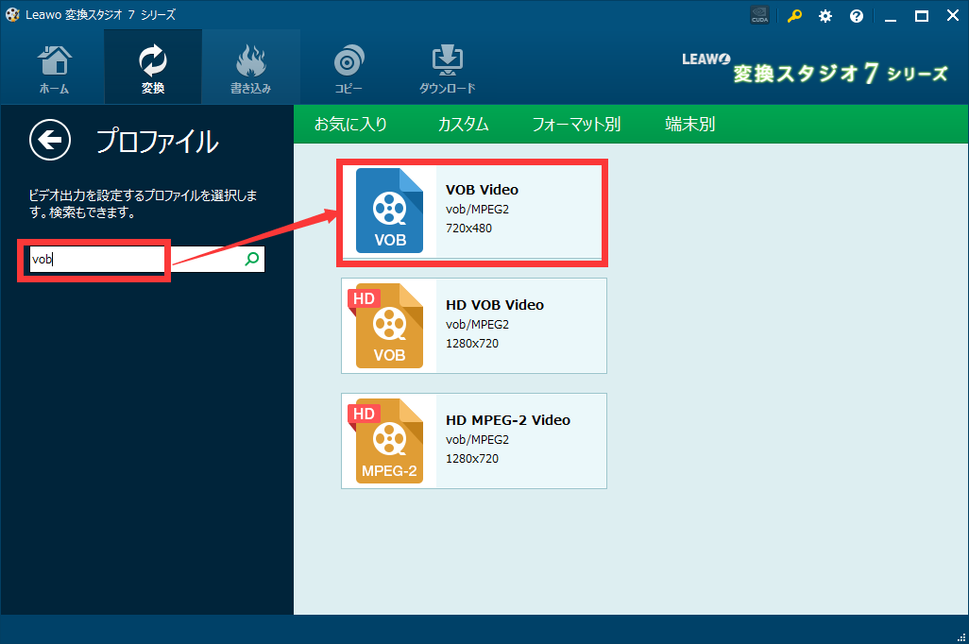The width and height of the screenshot is (969, 644).
Task: Go to the ホーム (Home) screen
Action: pyautogui.click(x=54, y=66)
